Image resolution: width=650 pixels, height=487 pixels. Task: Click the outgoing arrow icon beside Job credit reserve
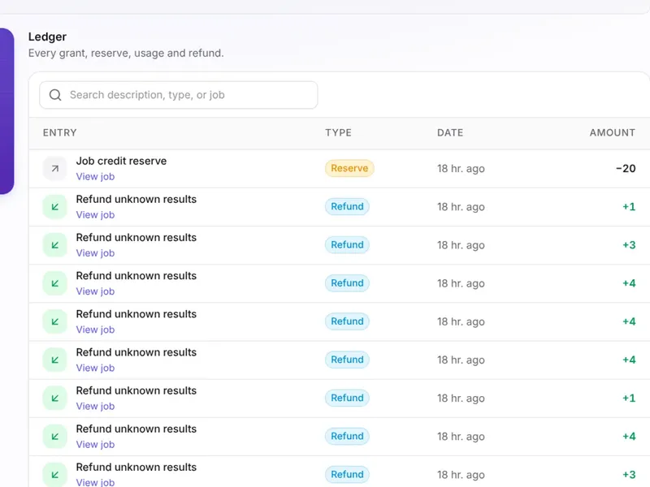tap(54, 169)
